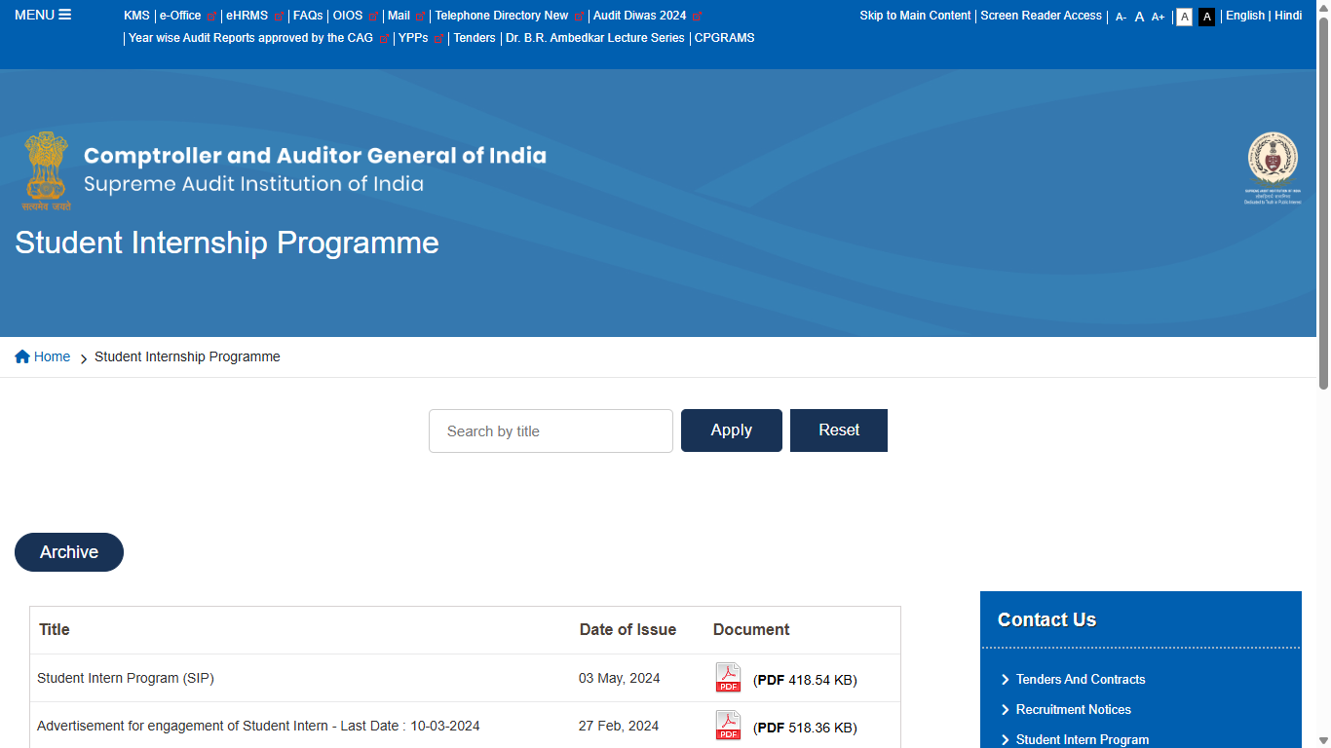Focus the Search by title field
This screenshot has width=1331, height=748.
[x=551, y=430]
